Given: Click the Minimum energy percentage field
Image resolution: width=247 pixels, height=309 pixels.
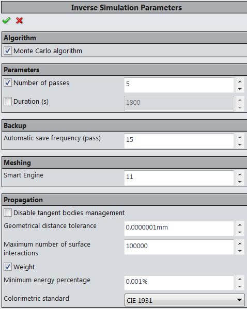Looking at the screenshot, I should pyautogui.click(x=179, y=283).
